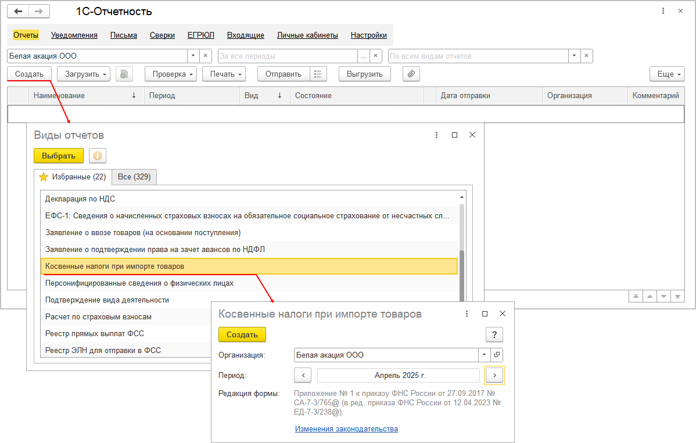Open the three-dot menu in Виды отчетов window

pos(437,135)
